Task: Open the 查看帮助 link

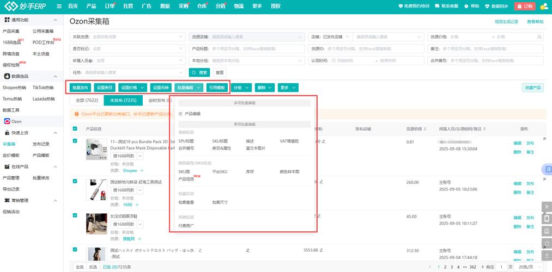Action: tap(535, 22)
